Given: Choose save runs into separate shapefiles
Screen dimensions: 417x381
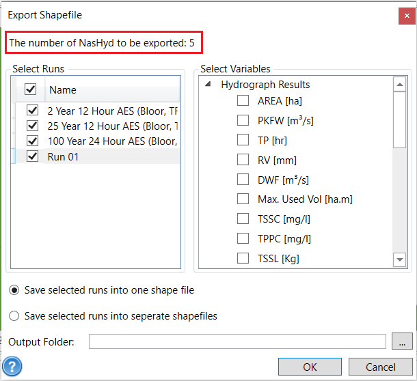Looking at the screenshot, I should coord(14,316).
